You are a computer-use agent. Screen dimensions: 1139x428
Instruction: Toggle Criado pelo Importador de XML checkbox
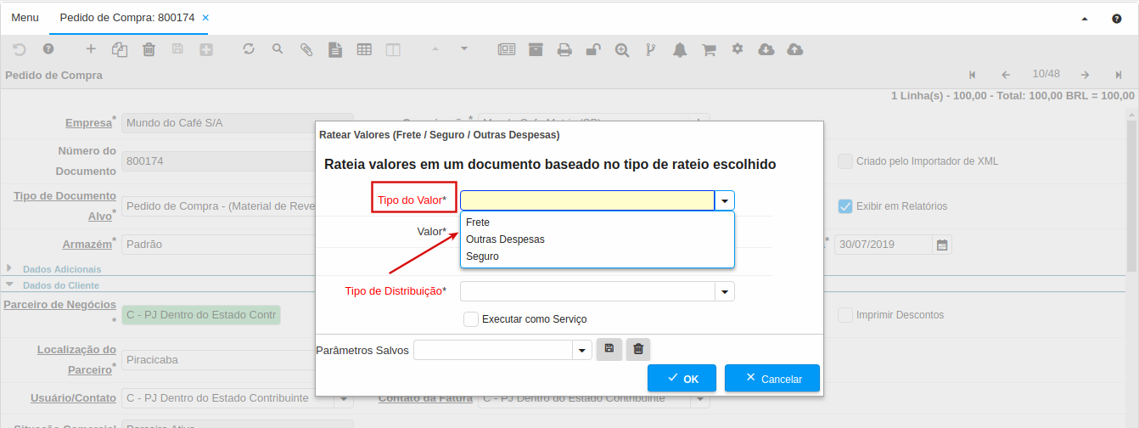pos(845,161)
